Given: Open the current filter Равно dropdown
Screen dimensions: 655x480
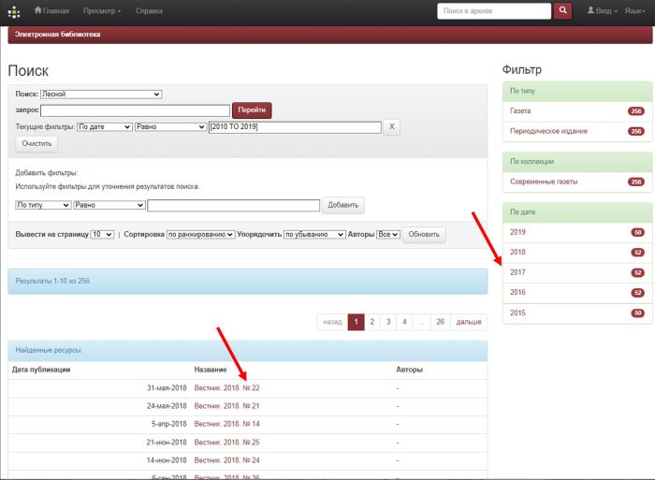Looking at the screenshot, I should 170,126.
